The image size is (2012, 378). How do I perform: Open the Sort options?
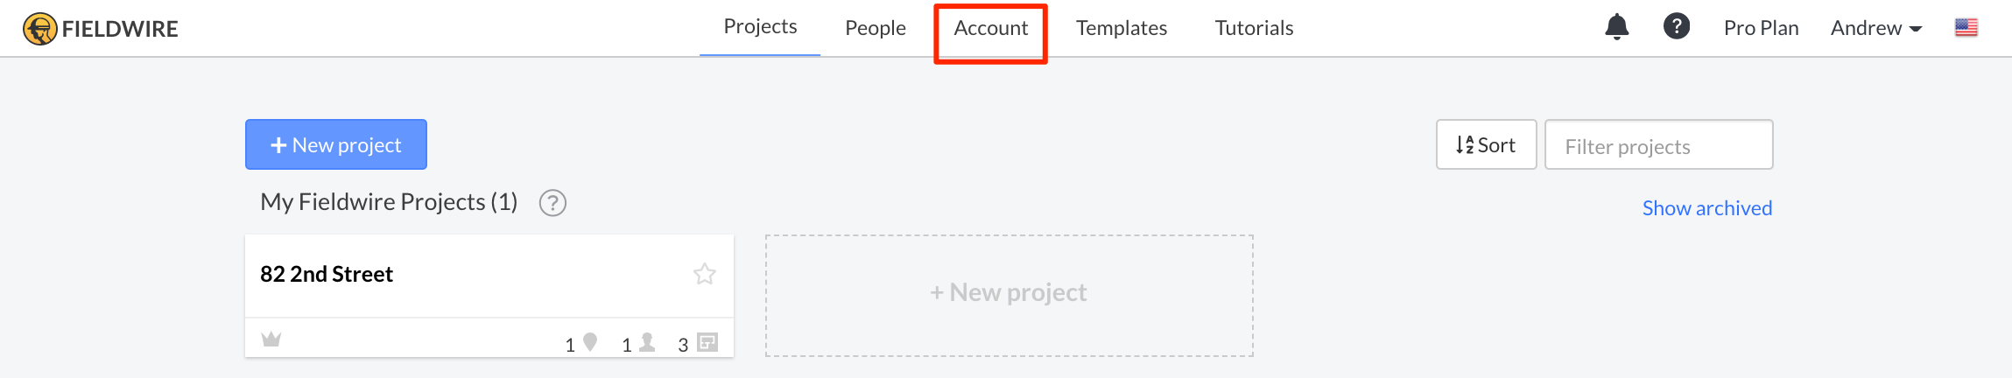[1486, 144]
